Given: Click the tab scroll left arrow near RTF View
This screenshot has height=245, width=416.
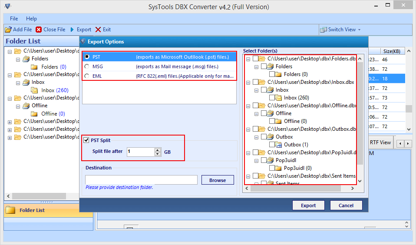Looking at the screenshot, I should [400, 144].
